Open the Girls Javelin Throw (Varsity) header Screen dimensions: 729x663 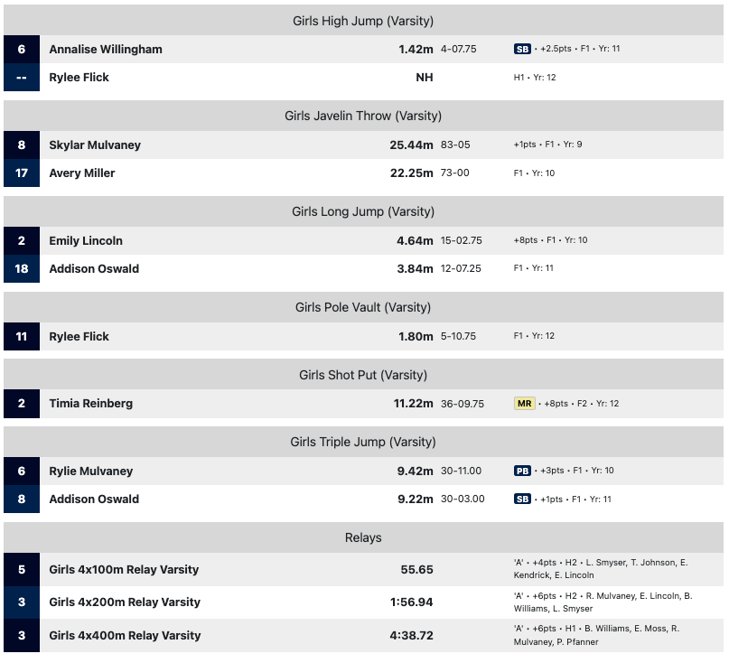[x=363, y=116]
